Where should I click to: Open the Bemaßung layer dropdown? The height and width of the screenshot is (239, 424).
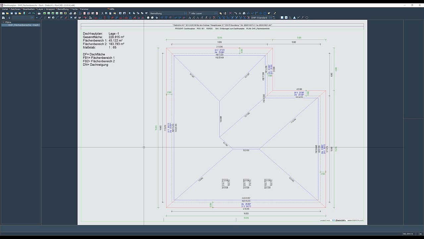[168, 13]
